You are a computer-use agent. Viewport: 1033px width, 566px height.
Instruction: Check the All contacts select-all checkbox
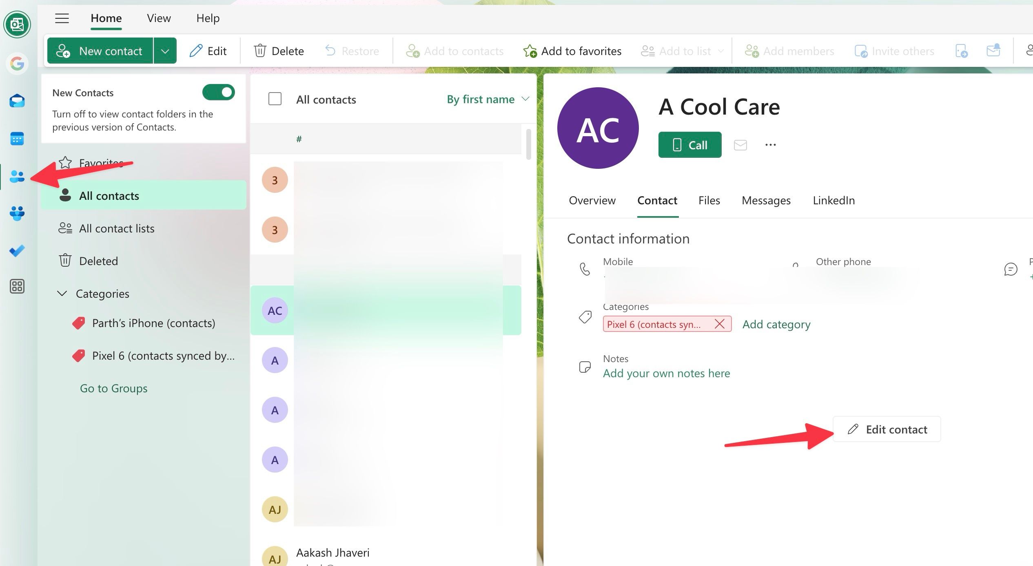(x=275, y=99)
